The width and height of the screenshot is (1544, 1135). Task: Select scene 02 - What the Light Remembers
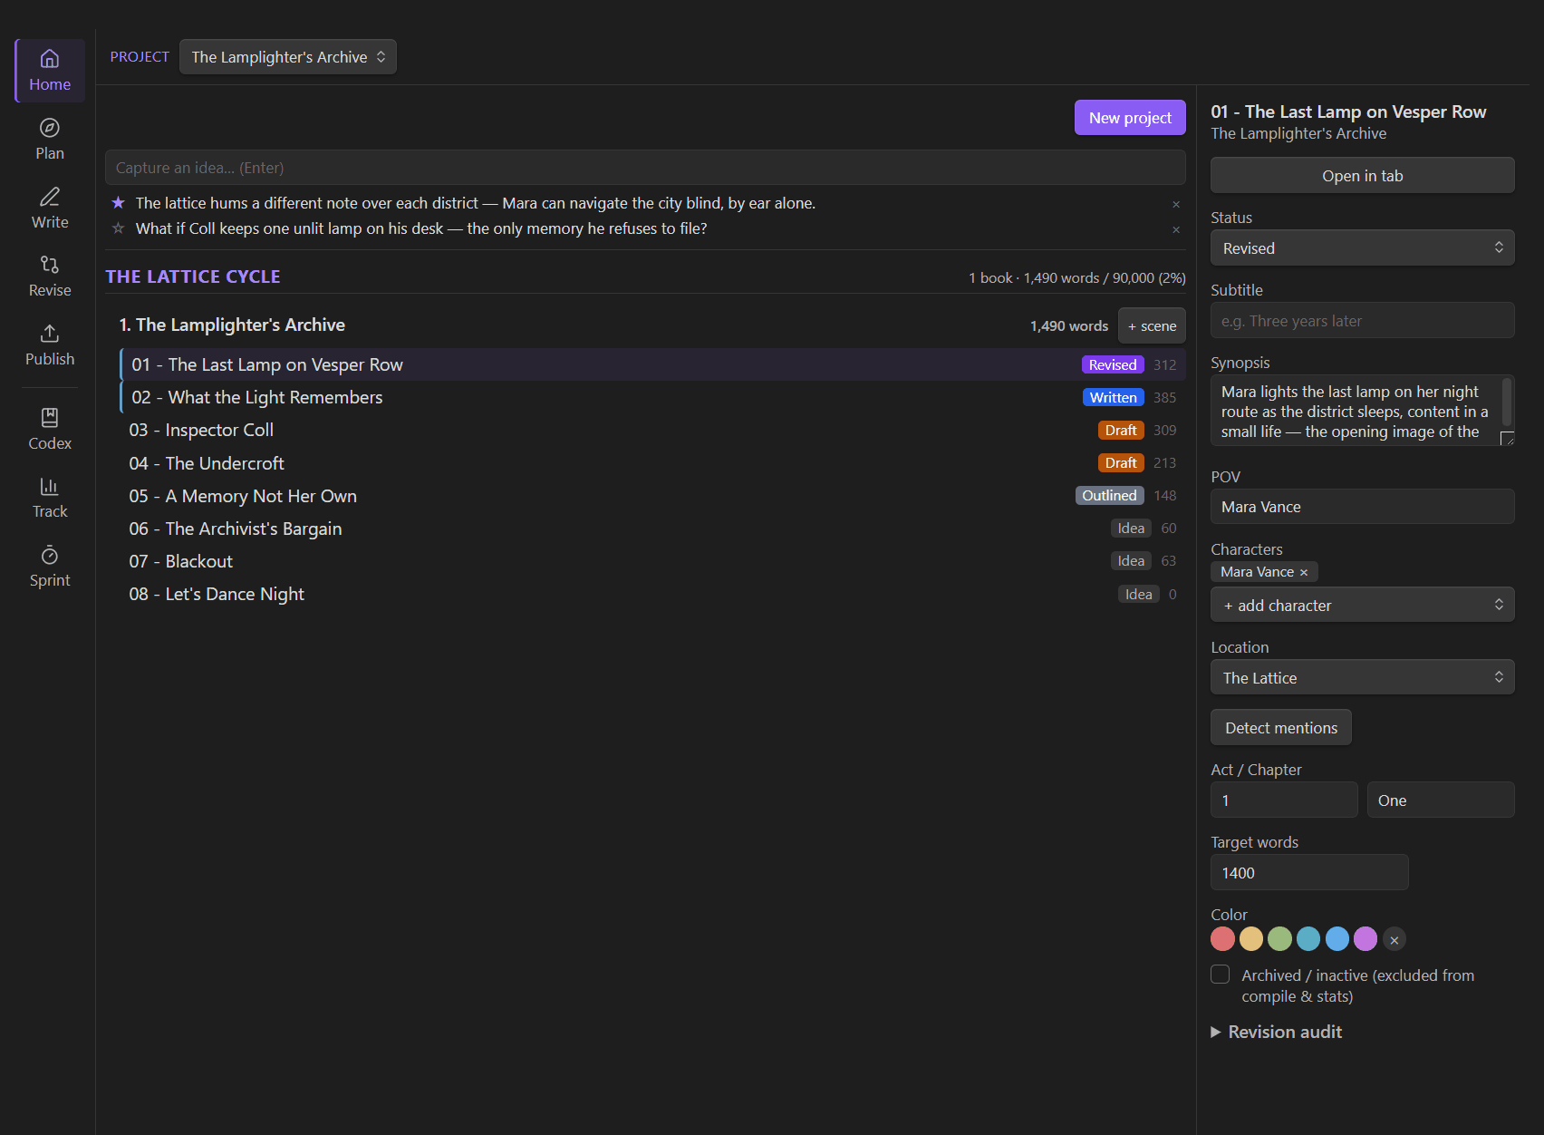point(652,397)
